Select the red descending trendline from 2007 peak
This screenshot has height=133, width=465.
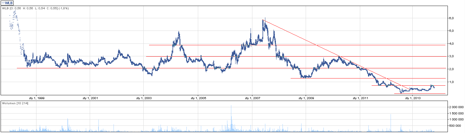click(336, 55)
